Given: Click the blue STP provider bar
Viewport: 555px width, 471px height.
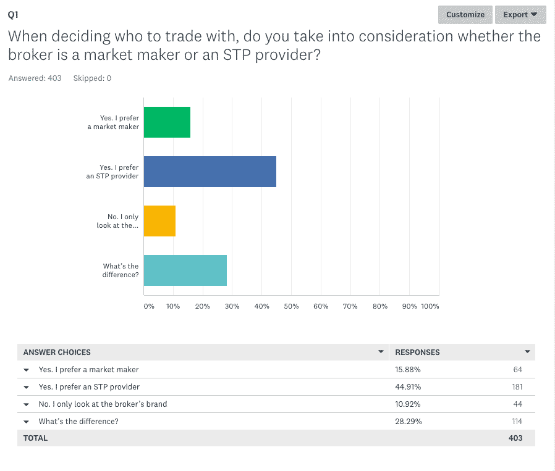Looking at the screenshot, I should pos(210,172).
